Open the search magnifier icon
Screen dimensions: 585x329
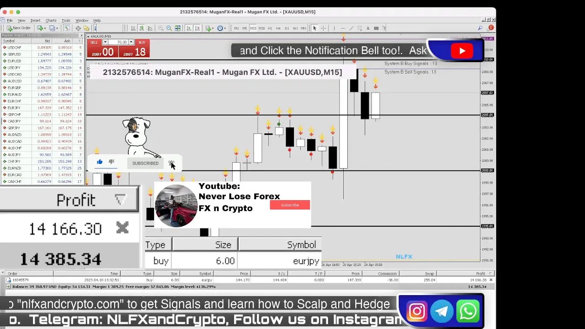point(480,28)
